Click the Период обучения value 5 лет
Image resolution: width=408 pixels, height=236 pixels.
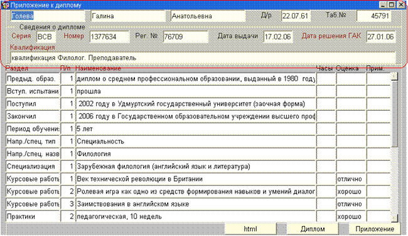coord(195,129)
